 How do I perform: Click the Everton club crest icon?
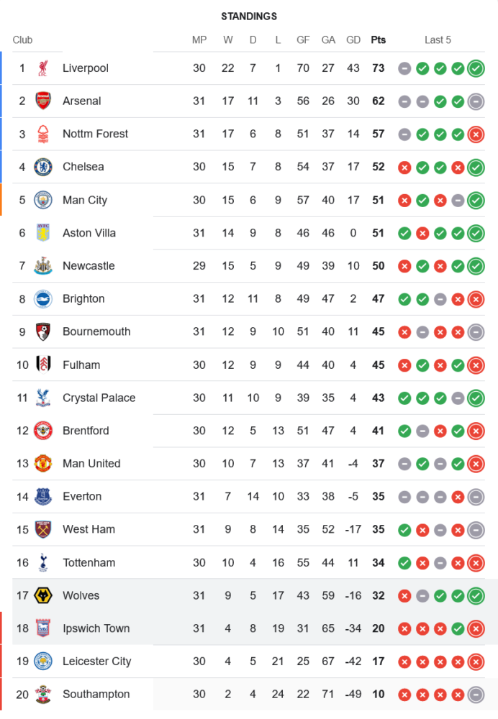pos(43,497)
